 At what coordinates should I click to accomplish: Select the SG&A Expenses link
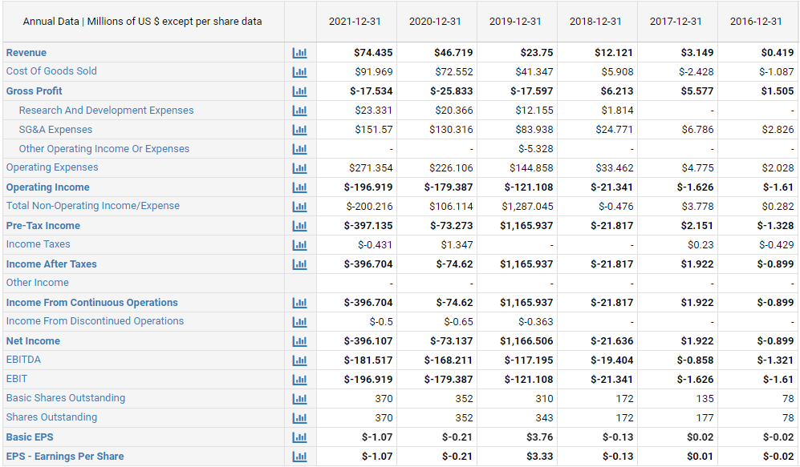tap(55, 129)
